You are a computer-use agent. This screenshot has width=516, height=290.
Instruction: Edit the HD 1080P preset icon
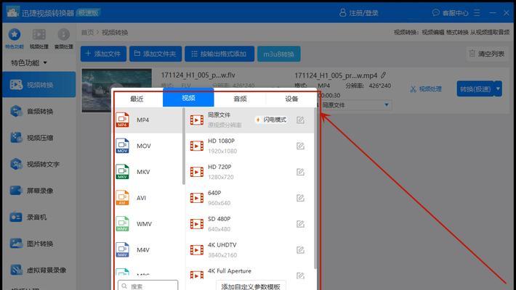click(x=300, y=146)
